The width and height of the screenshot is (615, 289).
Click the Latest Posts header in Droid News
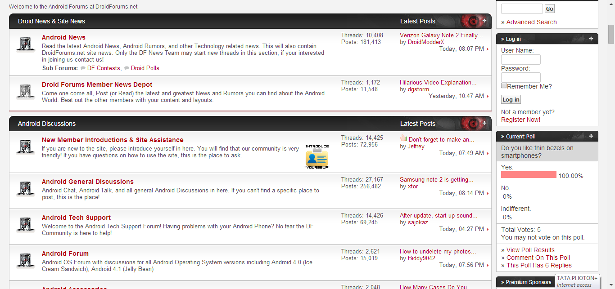[x=418, y=21]
